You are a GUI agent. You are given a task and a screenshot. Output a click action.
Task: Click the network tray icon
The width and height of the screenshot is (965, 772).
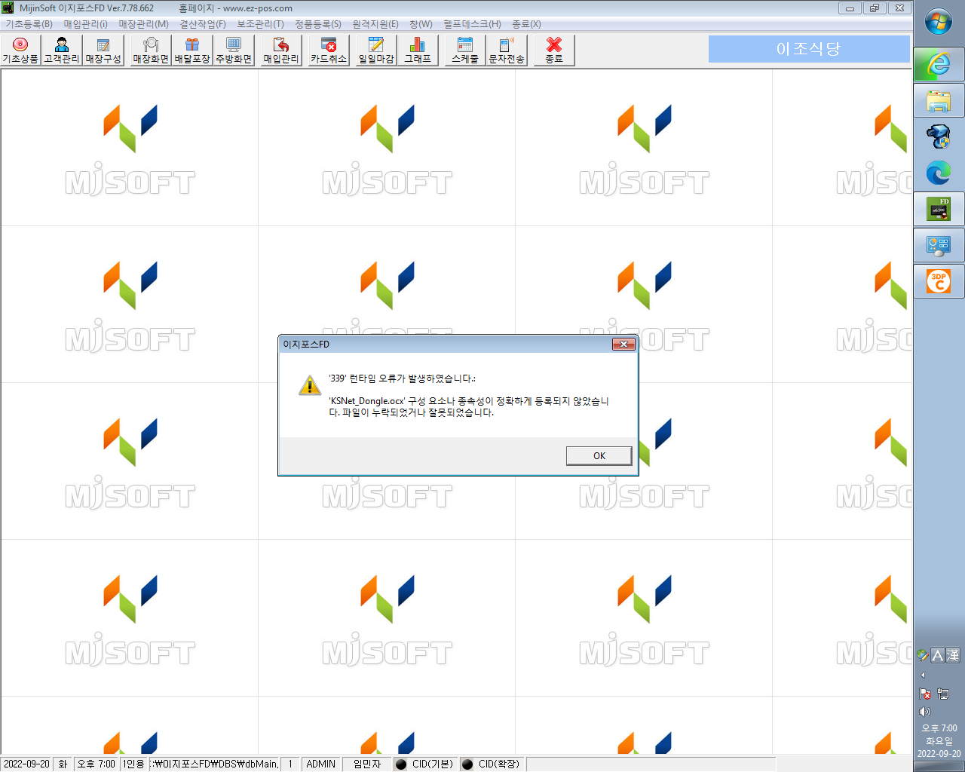(x=944, y=694)
